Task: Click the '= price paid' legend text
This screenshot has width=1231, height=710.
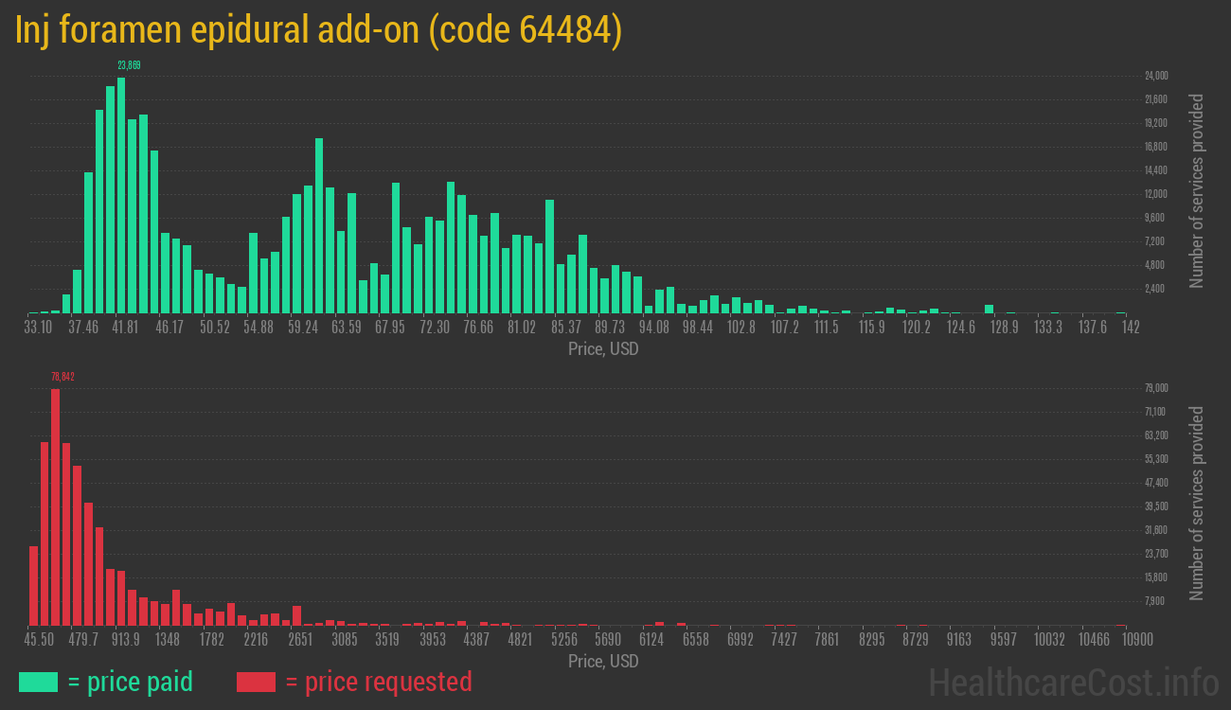Action: [x=131, y=682]
